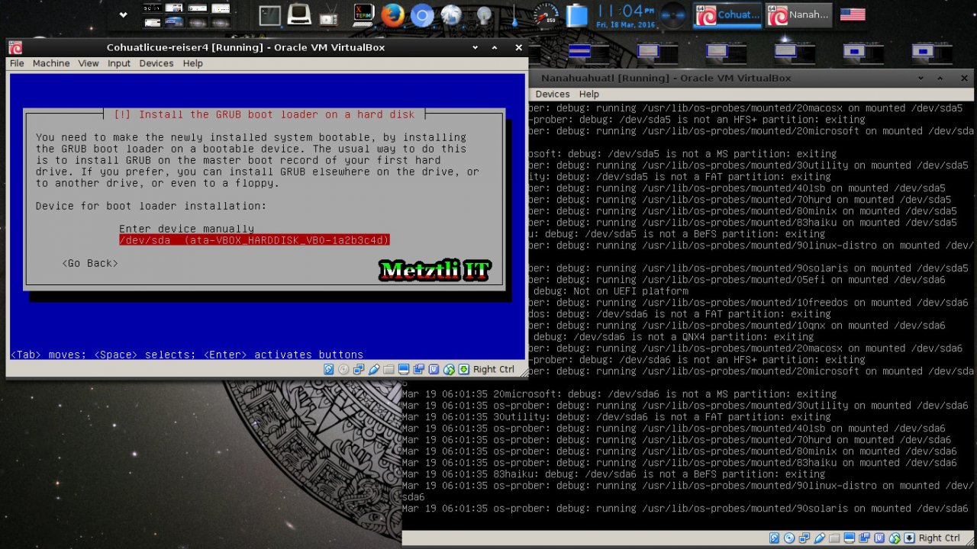The height and width of the screenshot is (549, 977).
Task: Click hard disk indicator in Nanahuahuatl status bar
Action: (775, 538)
